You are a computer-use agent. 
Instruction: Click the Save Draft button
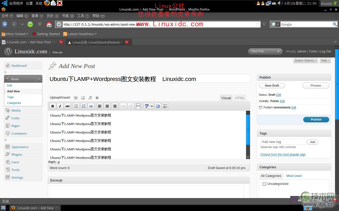click(272, 85)
